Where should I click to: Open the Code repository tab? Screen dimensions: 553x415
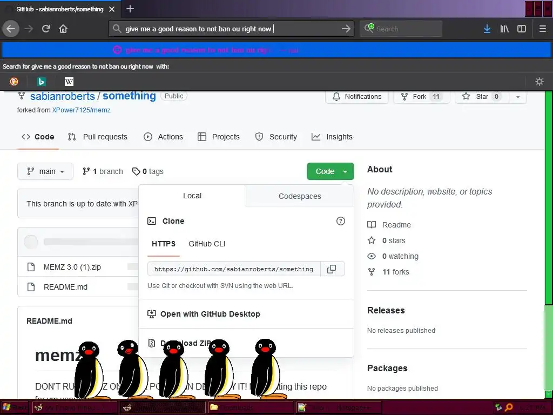[38, 137]
